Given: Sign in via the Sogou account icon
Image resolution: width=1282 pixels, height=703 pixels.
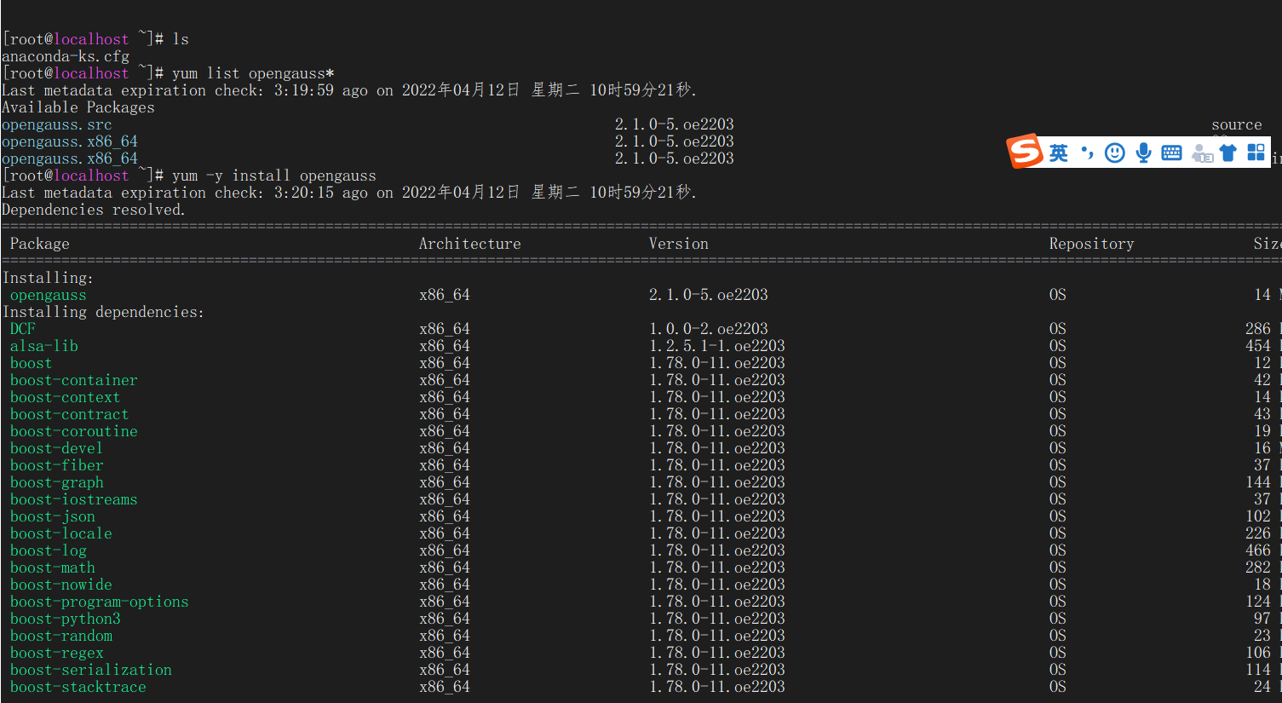Looking at the screenshot, I should (x=1200, y=152).
